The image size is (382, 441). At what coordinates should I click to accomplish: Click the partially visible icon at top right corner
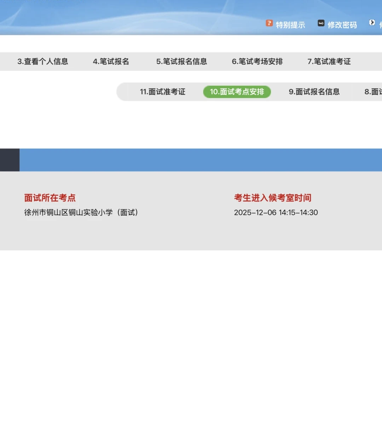pyautogui.click(x=372, y=22)
